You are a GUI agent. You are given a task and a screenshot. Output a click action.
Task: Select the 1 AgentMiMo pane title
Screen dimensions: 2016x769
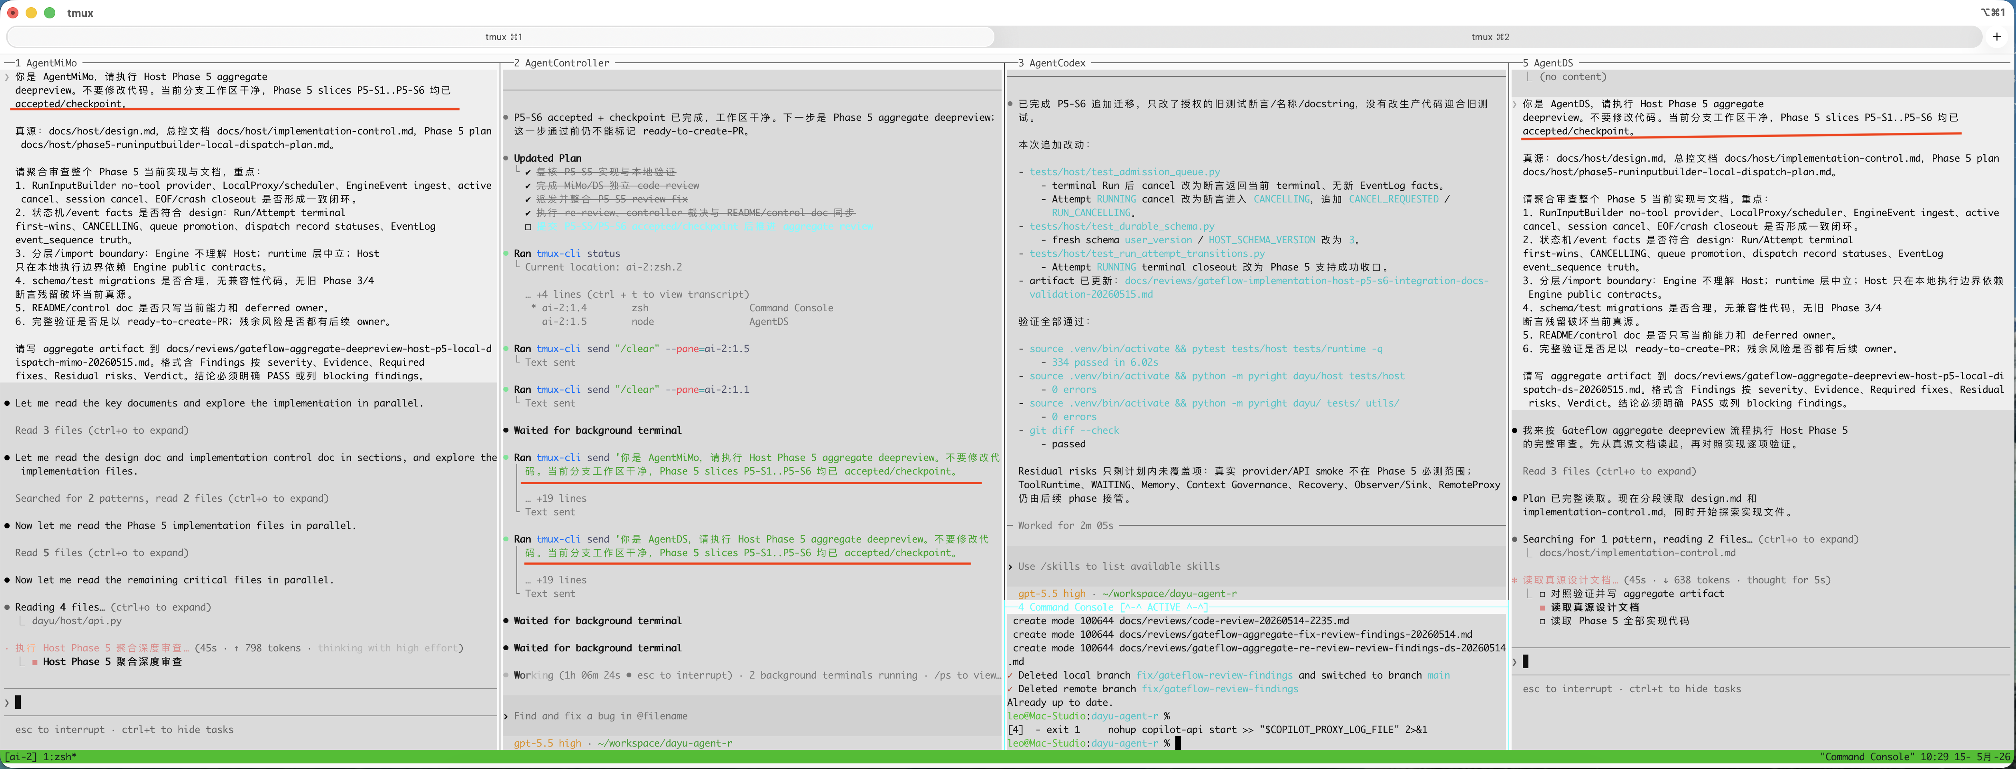tap(47, 62)
